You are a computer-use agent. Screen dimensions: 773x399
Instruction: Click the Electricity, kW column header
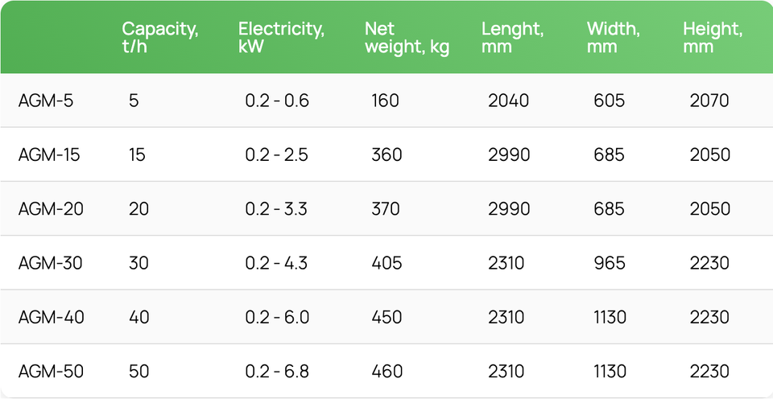click(281, 38)
